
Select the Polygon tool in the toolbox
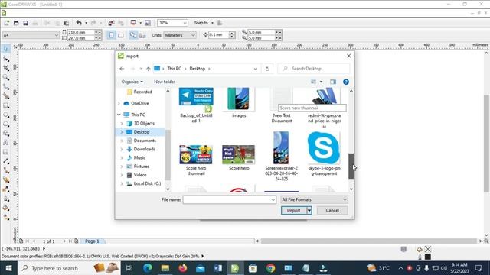[x=5, y=124]
